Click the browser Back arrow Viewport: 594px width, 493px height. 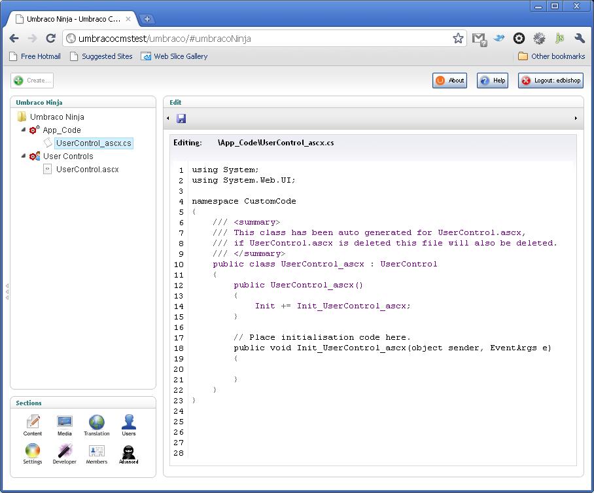pos(14,39)
